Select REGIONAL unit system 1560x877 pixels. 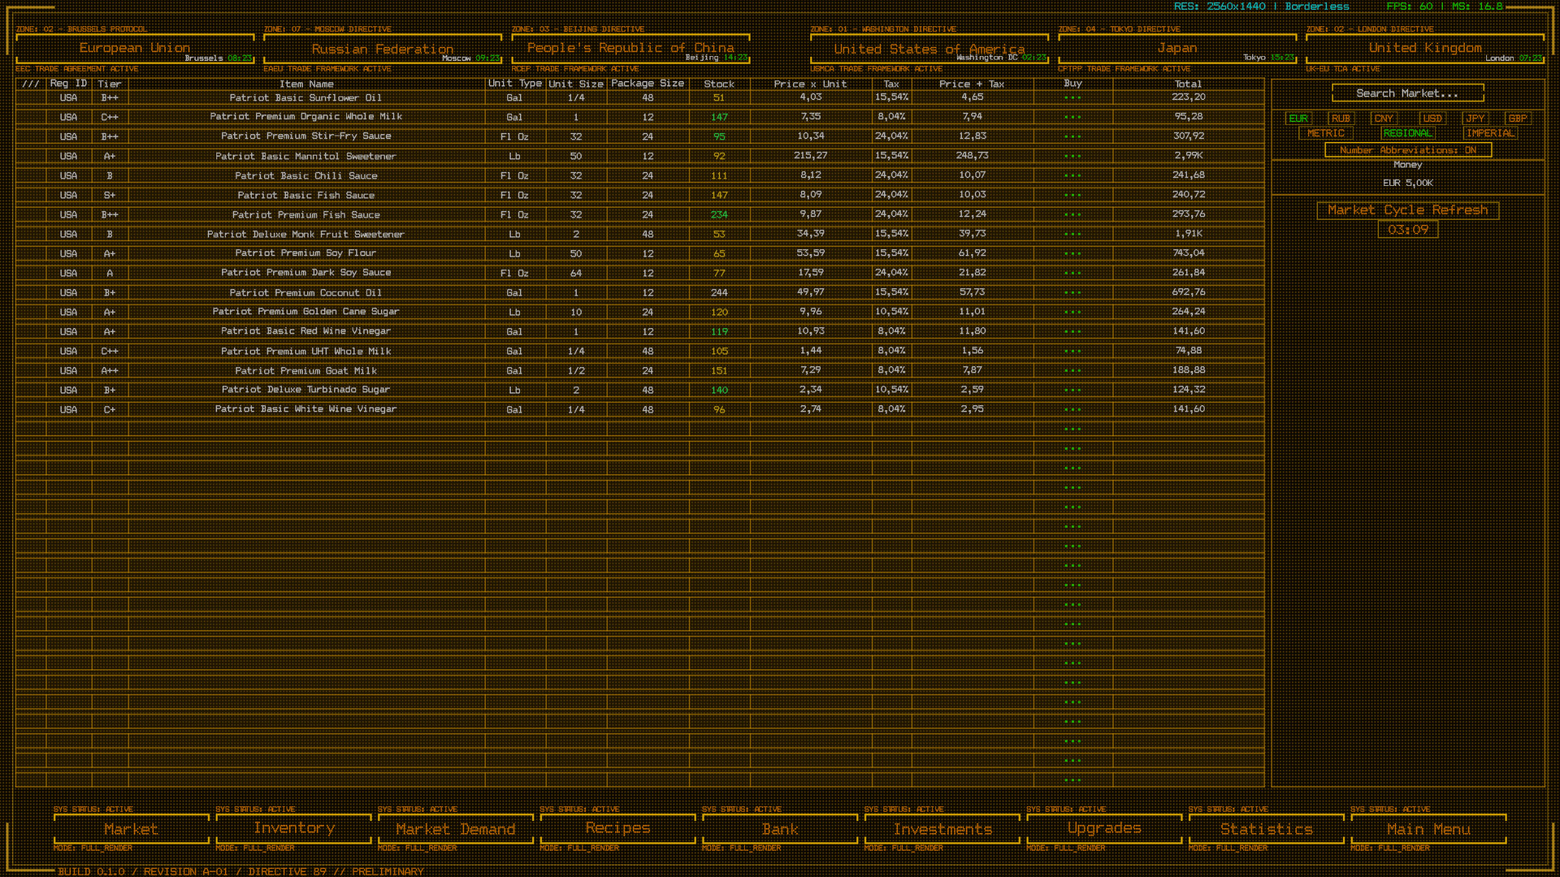[1408, 133]
